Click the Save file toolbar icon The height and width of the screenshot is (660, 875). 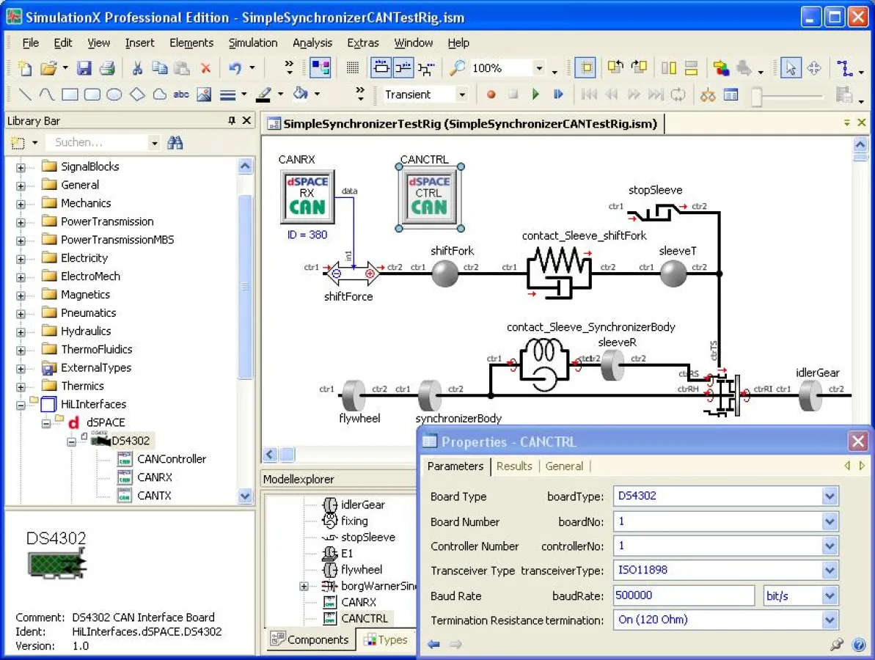84,68
